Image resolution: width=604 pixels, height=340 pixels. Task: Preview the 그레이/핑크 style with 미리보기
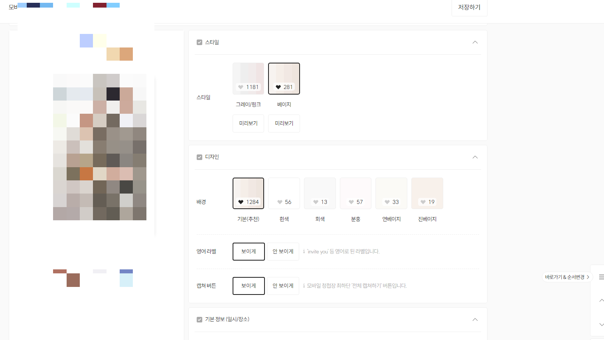pyautogui.click(x=248, y=123)
